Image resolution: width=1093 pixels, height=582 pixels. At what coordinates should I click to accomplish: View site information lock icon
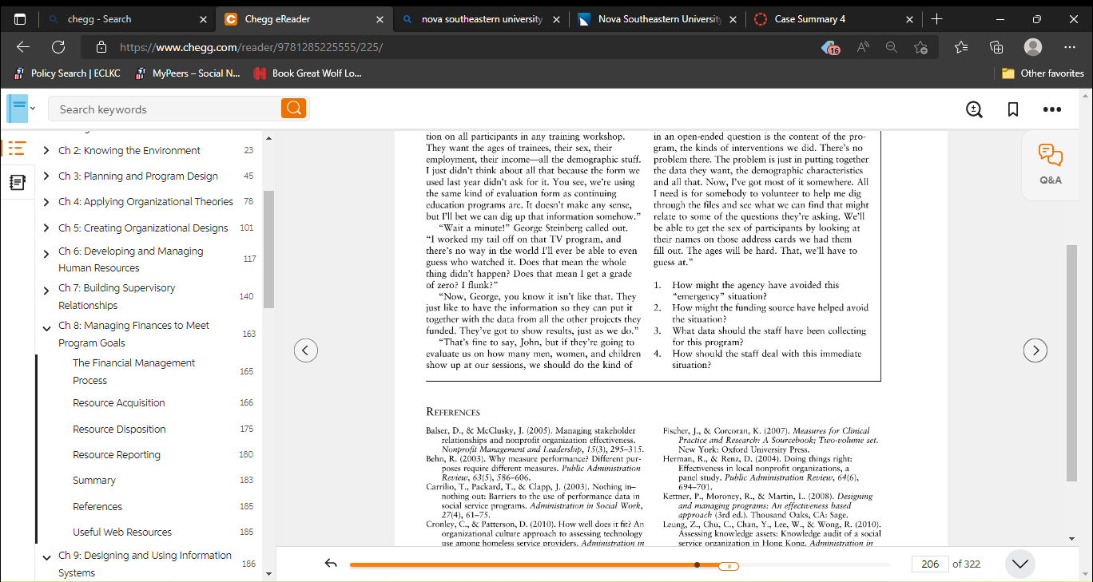pyautogui.click(x=101, y=47)
